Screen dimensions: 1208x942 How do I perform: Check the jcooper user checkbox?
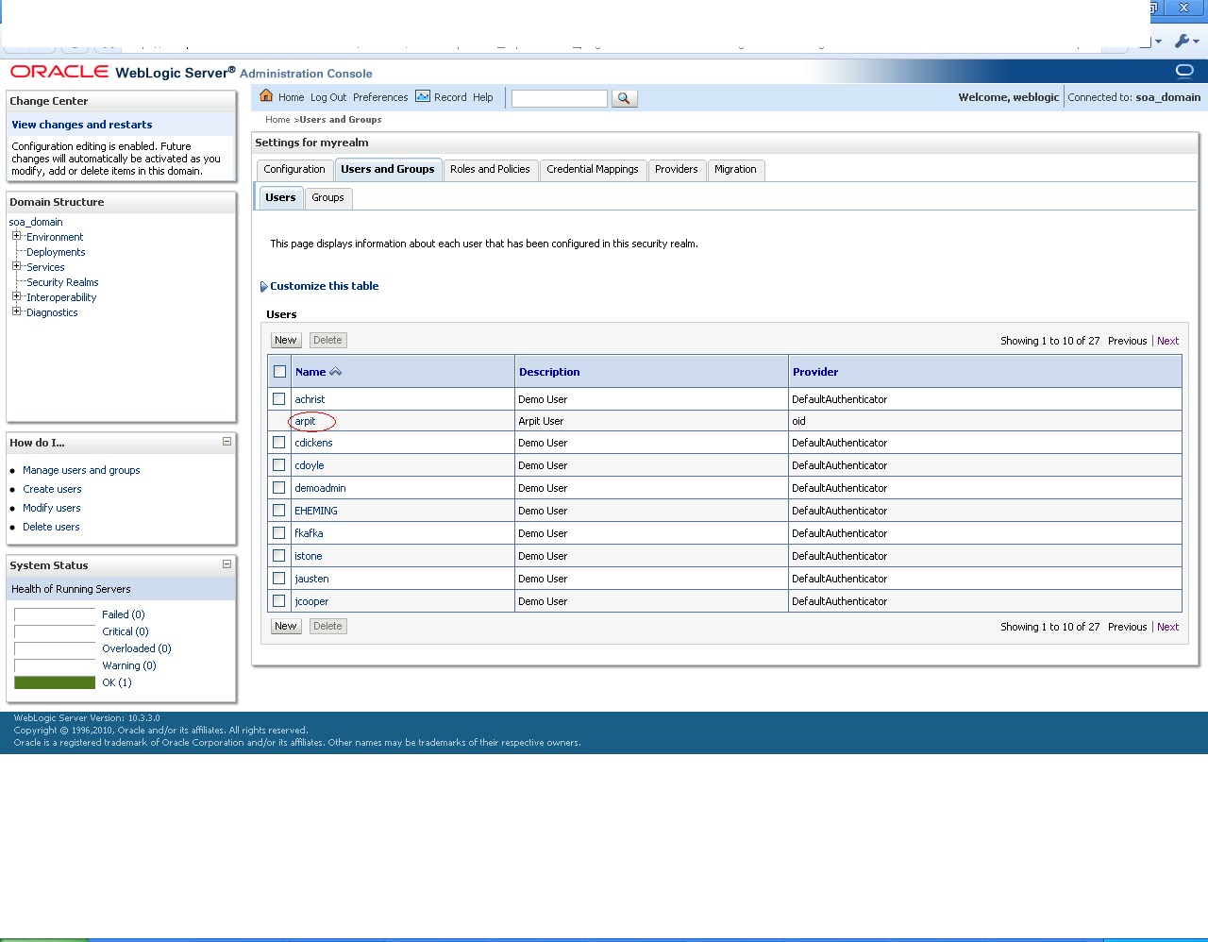(278, 600)
